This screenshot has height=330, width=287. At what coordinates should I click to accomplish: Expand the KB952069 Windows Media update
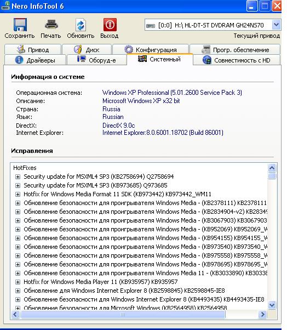point(18,229)
